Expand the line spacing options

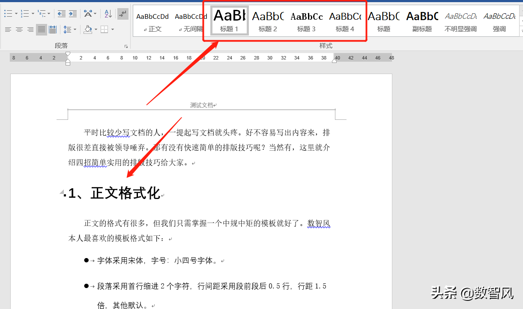click(75, 30)
